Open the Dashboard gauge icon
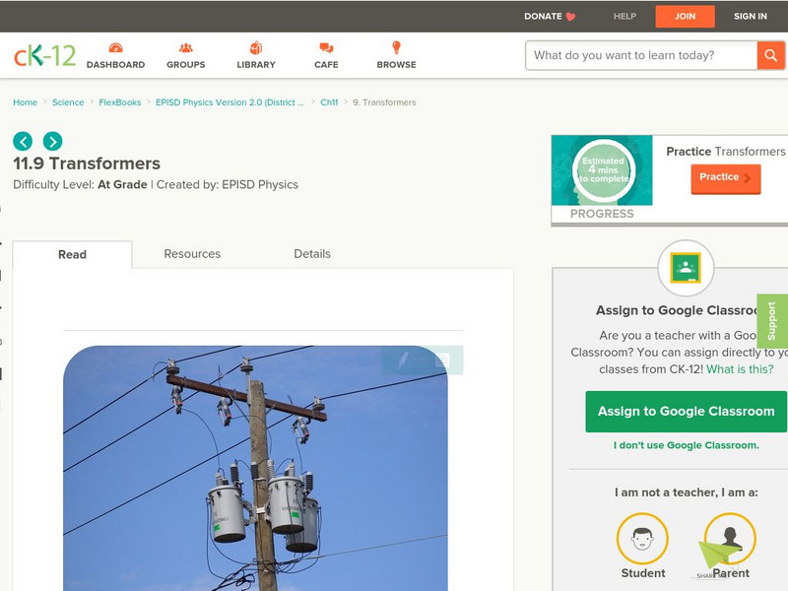 [115, 47]
